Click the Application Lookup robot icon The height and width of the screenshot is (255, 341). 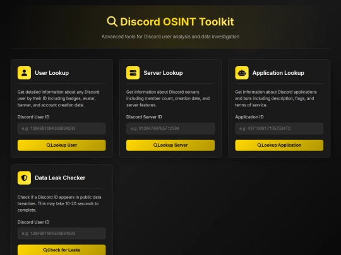tap(242, 73)
